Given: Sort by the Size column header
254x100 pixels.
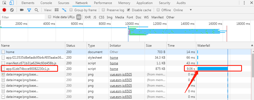Looking at the screenshot, I should (156, 46).
